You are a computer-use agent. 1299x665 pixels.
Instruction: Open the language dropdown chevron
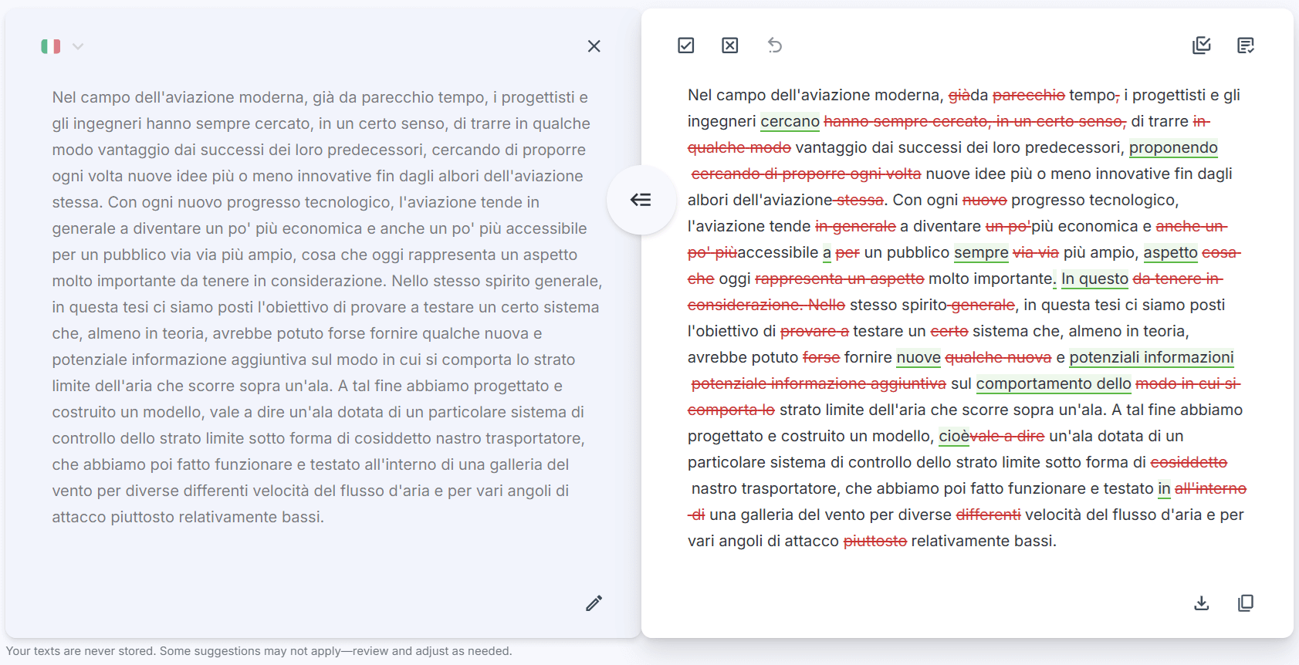78,46
